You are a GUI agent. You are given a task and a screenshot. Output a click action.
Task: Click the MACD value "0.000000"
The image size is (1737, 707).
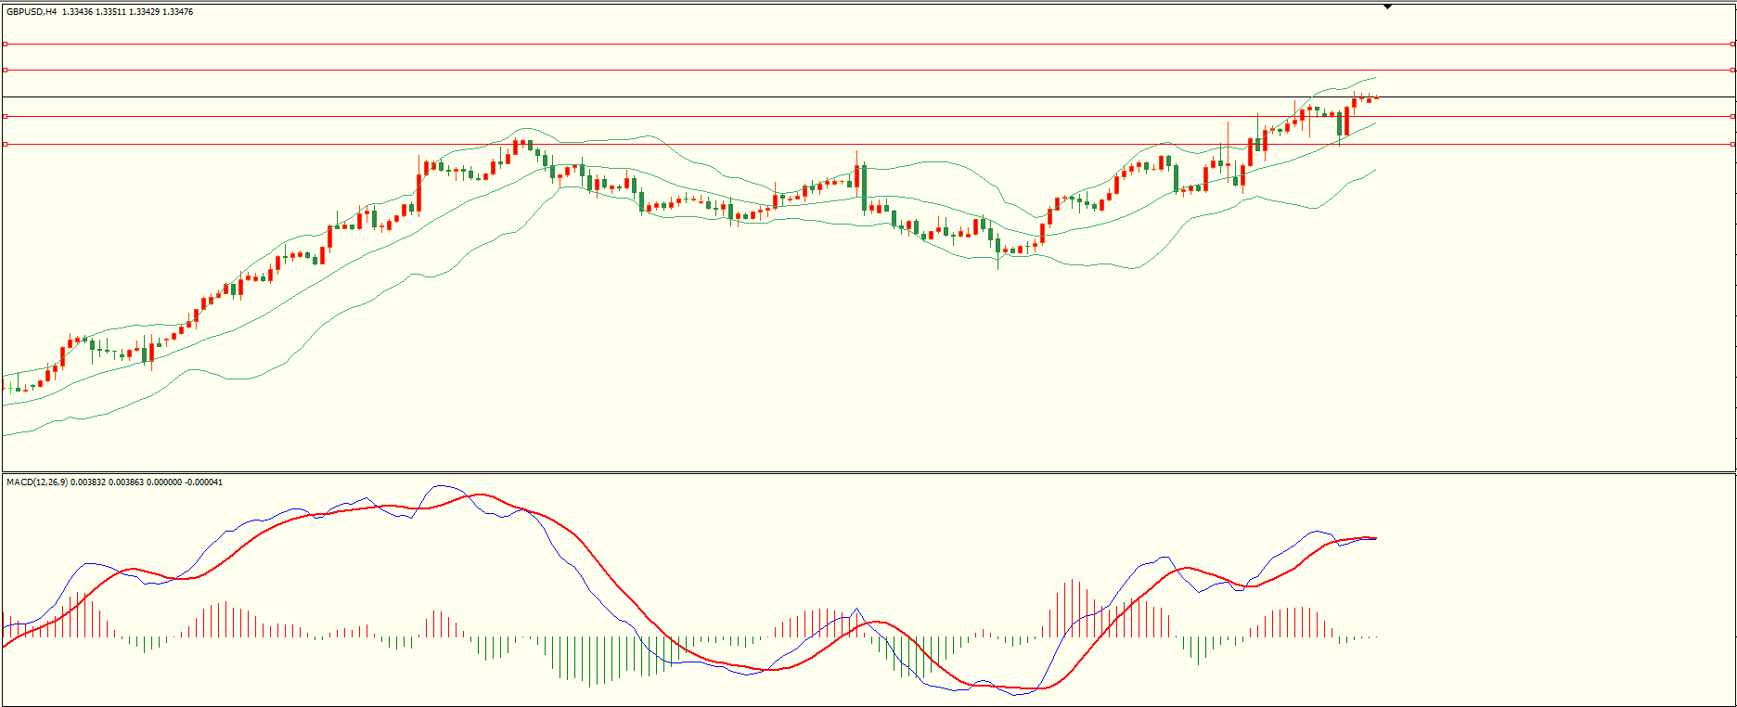[x=166, y=482]
